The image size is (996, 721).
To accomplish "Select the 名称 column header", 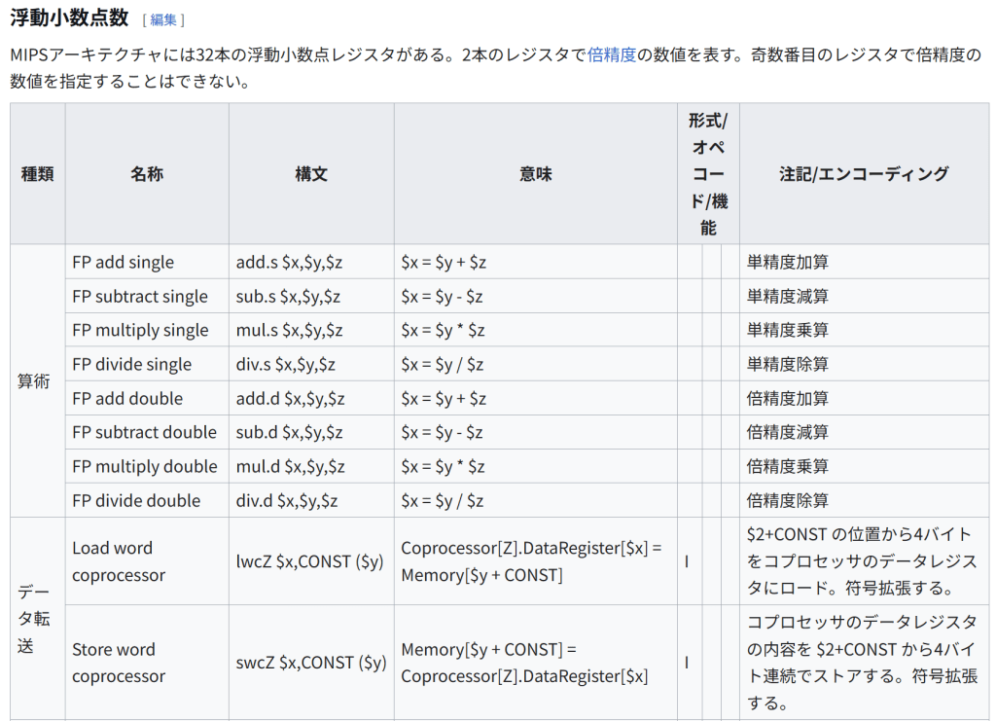I will [x=147, y=174].
